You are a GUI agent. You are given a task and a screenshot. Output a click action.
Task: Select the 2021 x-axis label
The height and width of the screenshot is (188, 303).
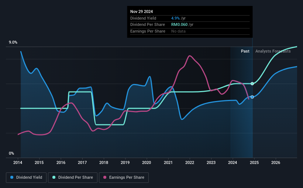point(168,162)
